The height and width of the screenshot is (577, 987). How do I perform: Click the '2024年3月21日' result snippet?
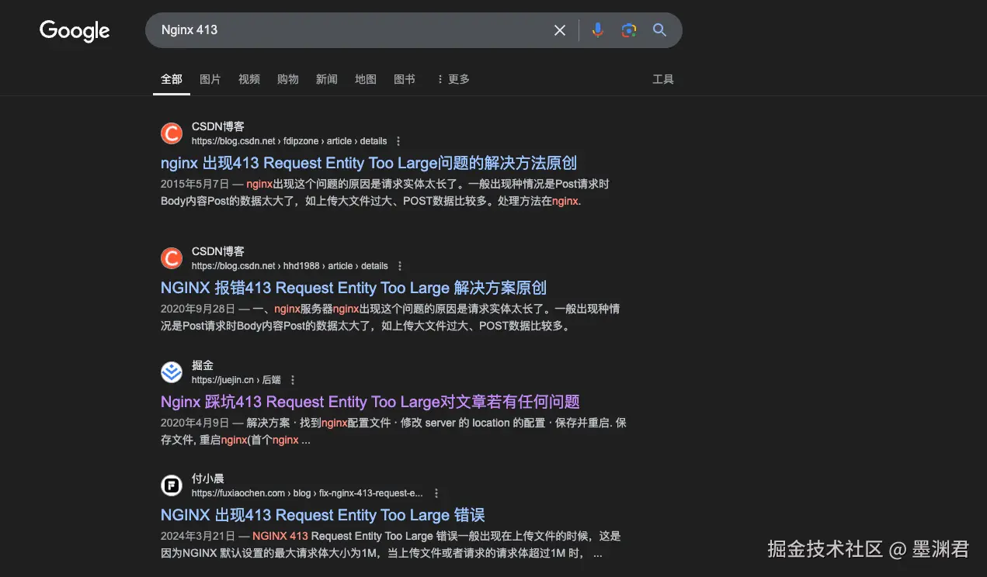[x=391, y=544]
